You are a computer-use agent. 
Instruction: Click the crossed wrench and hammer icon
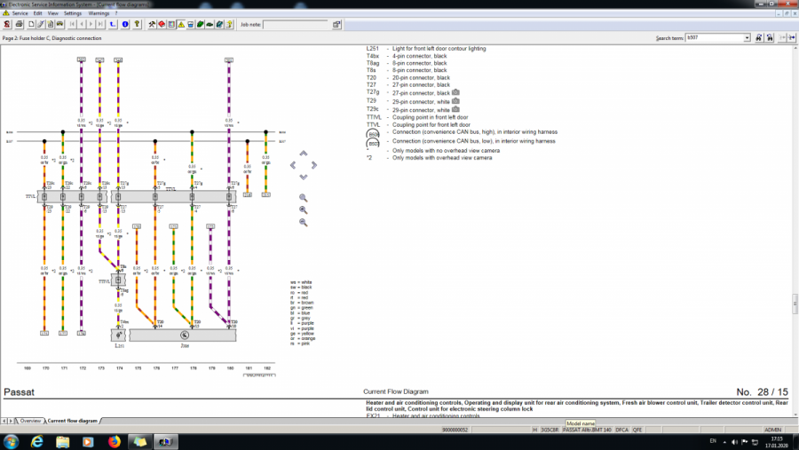coord(153,24)
